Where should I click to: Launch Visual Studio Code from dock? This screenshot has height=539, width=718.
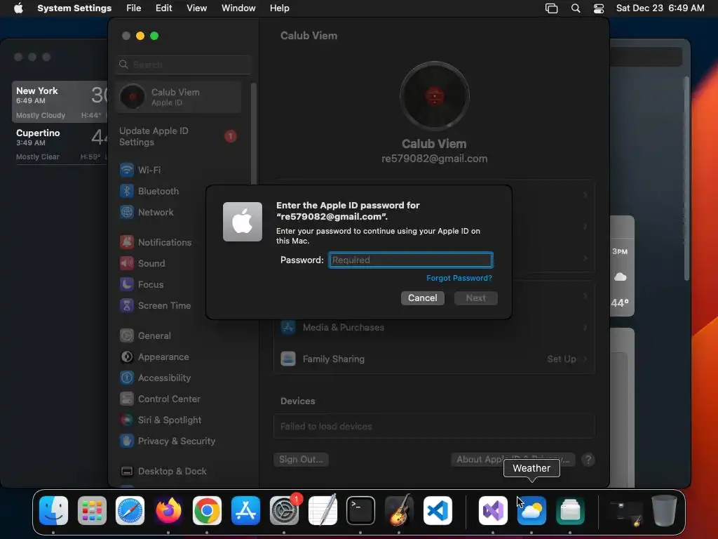point(438,510)
